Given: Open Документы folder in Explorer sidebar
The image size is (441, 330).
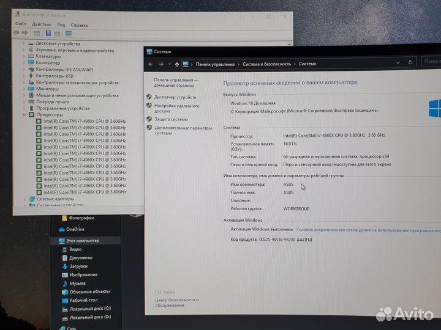Looking at the screenshot, I should 81,258.
